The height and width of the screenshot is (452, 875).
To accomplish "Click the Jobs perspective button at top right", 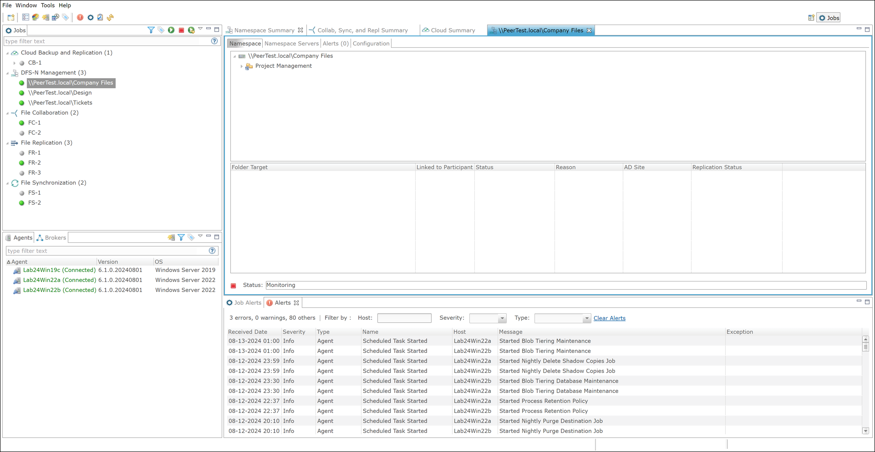I will click(x=829, y=18).
